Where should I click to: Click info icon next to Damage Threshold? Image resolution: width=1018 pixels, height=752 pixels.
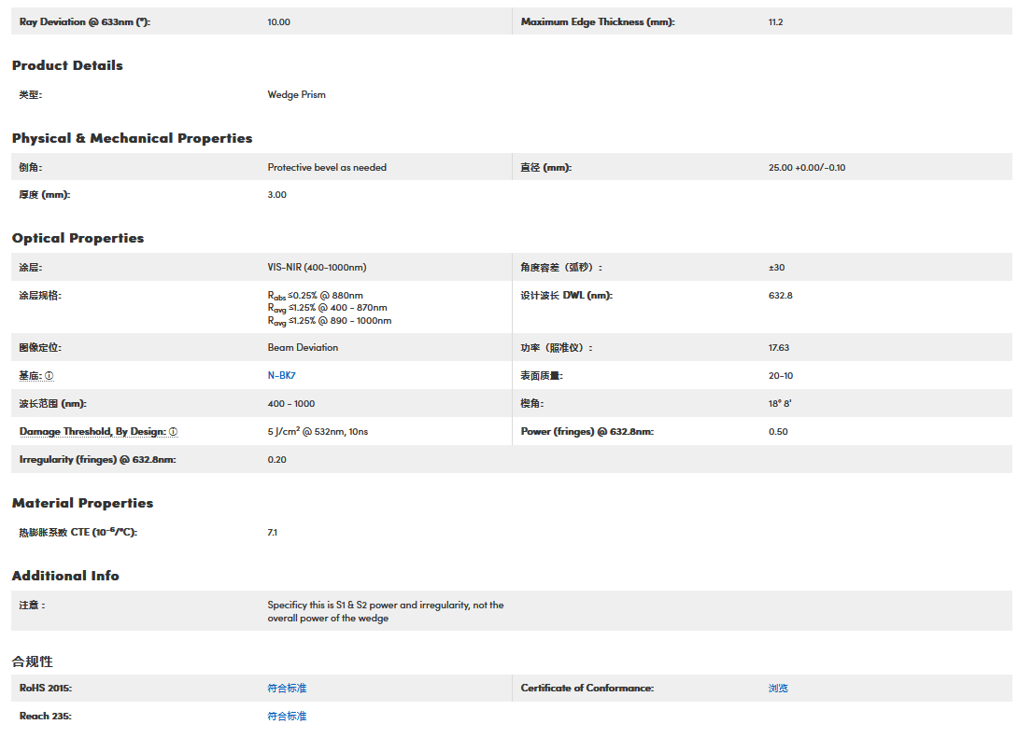pyautogui.click(x=174, y=432)
